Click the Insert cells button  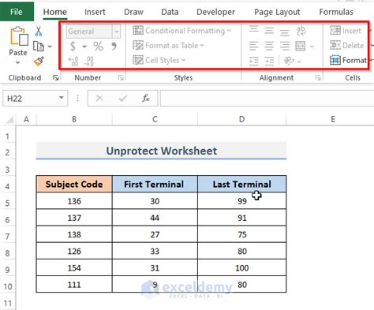click(x=346, y=31)
